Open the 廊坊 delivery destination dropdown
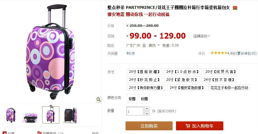Image resolution: width=258 pixels, height=134 pixels. point(154,45)
